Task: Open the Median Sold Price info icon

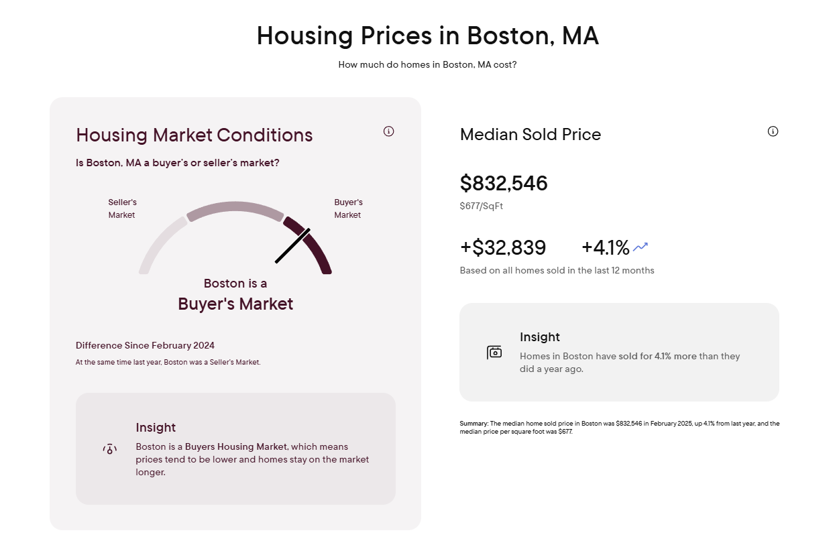Action: 773,131
